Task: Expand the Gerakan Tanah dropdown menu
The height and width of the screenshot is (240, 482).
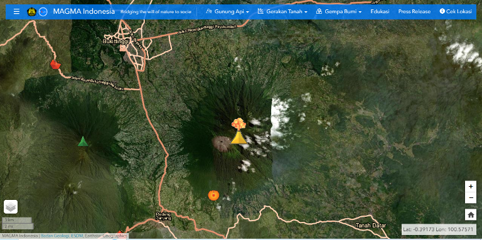Action: point(282,12)
